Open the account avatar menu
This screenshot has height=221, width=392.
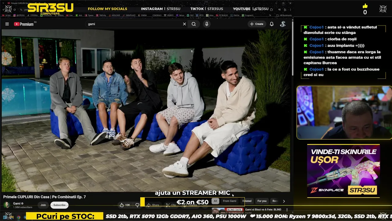pyautogui.click(x=283, y=24)
